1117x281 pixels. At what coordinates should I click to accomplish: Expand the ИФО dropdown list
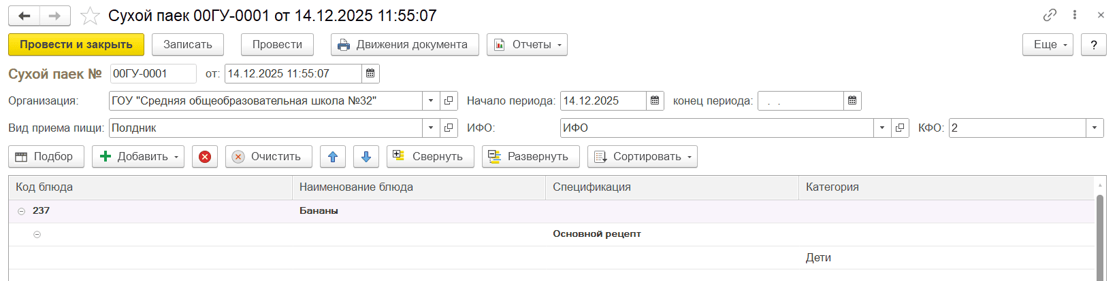(x=882, y=128)
